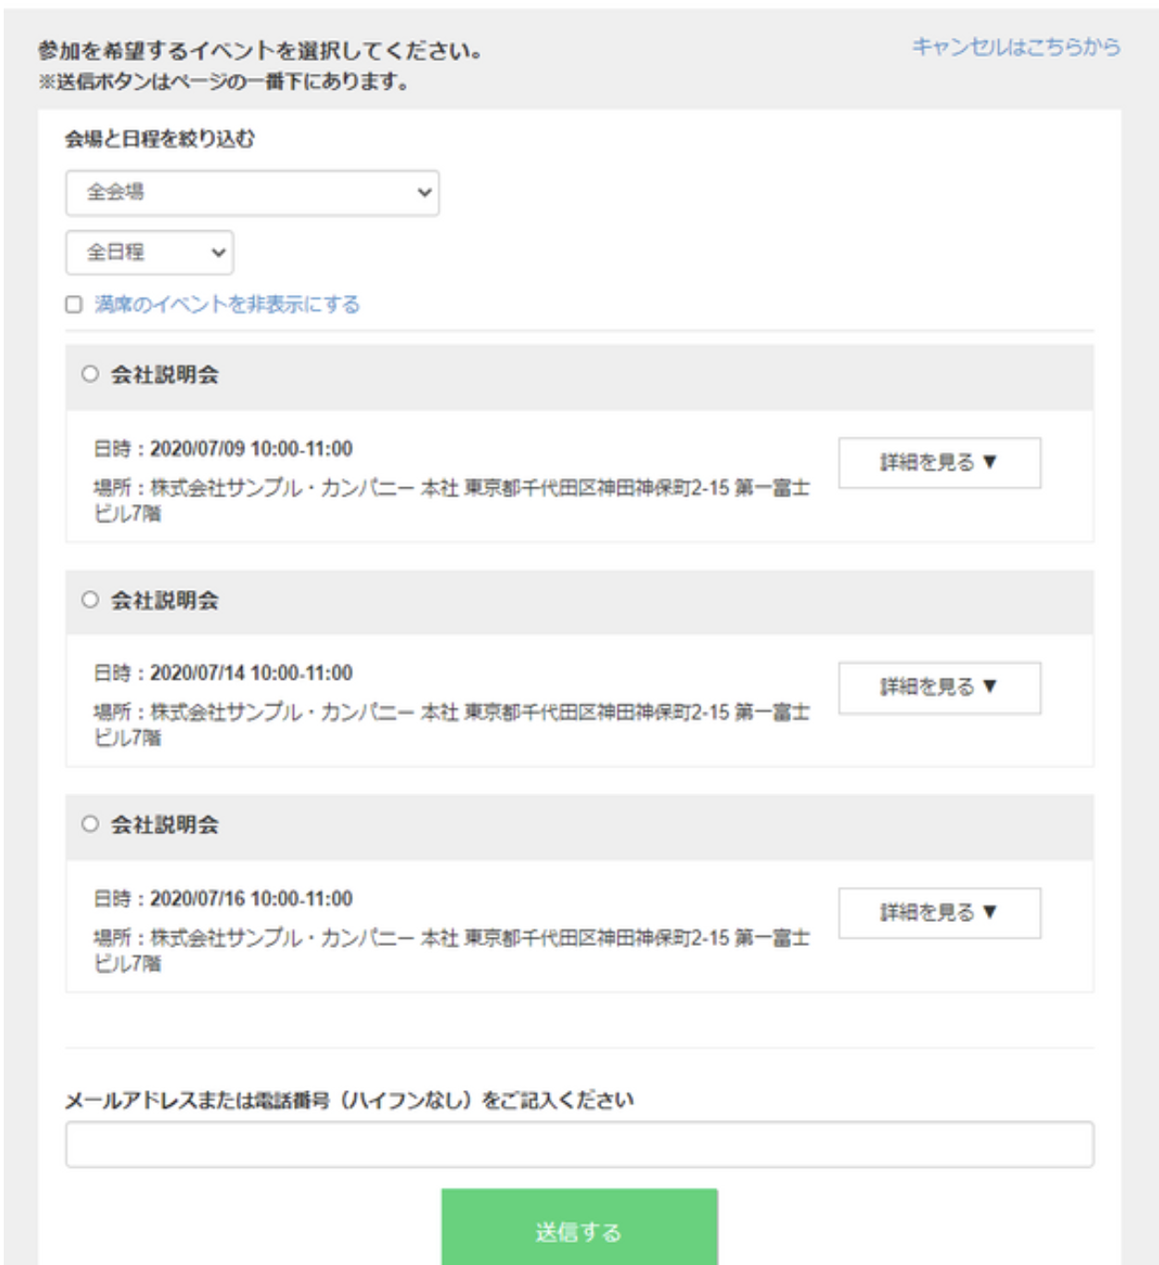Viewport: 1159px width, 1265px height.
Task: Expand 詳細を見る for the July 14 event
Action: click(x=939, y=686)
